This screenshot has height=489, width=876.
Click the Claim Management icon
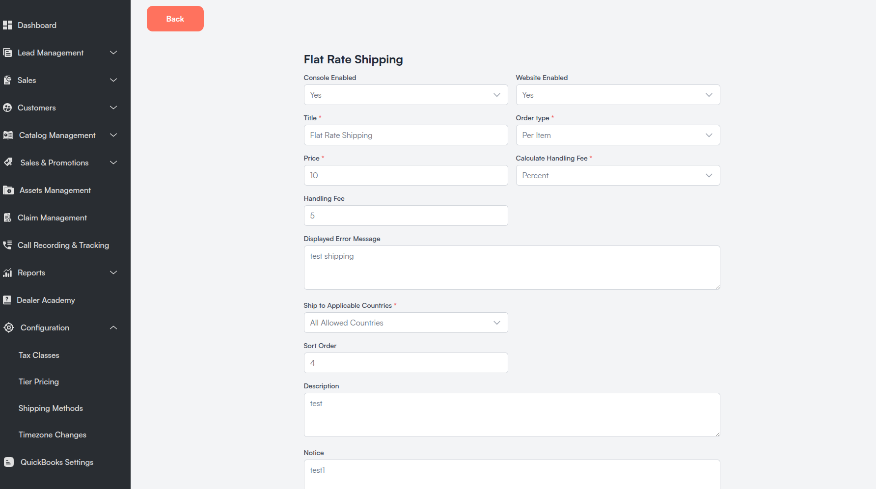7,217
